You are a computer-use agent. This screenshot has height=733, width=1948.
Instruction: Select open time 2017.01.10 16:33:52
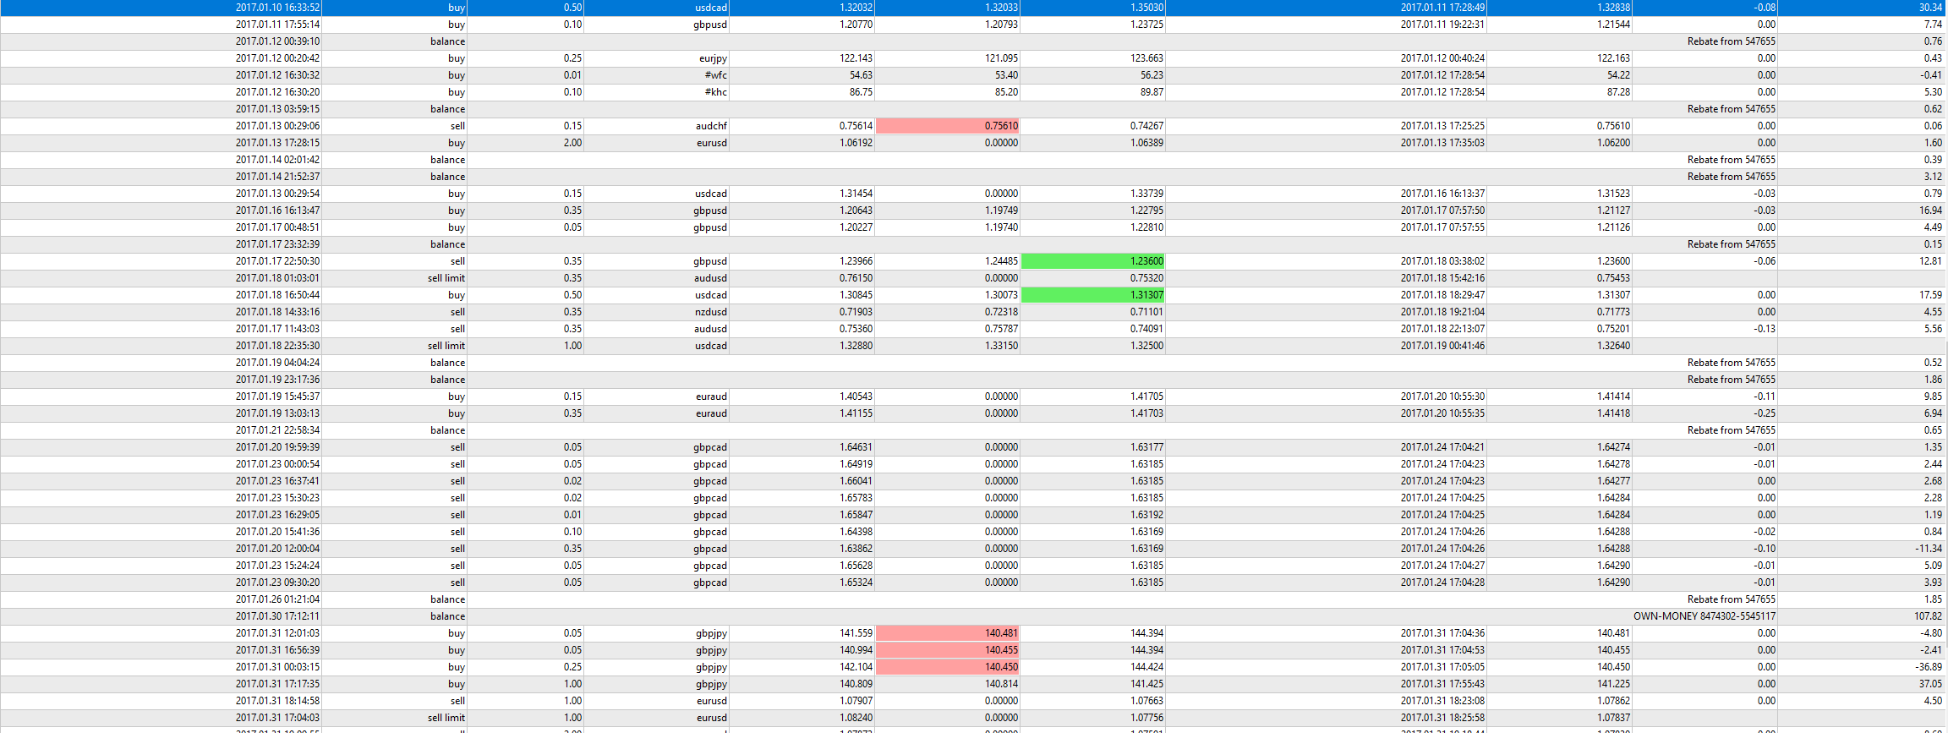[x=277, y=8]
